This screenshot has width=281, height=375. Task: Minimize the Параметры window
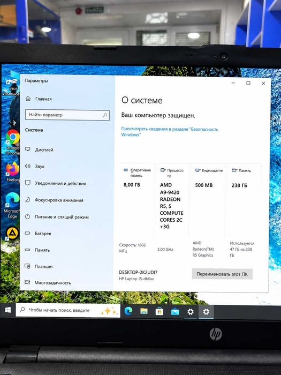pyautogui.click(x=233, y=83)
